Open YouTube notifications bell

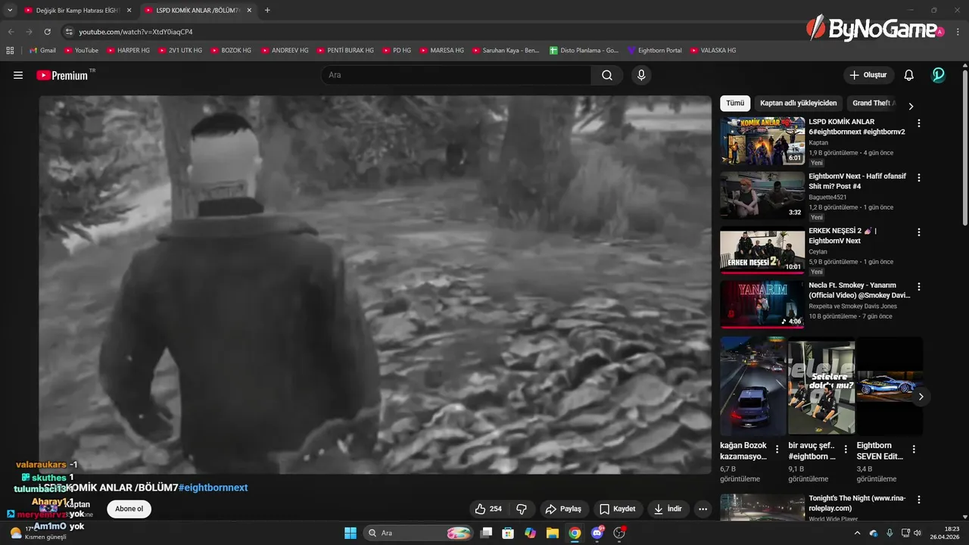point(909,75)
